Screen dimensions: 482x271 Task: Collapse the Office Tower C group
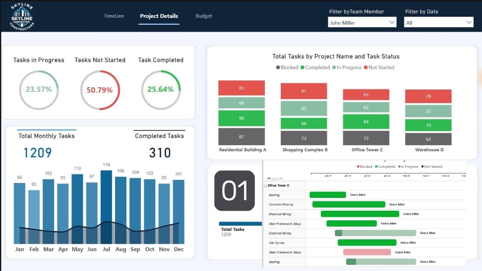(265, 186)
